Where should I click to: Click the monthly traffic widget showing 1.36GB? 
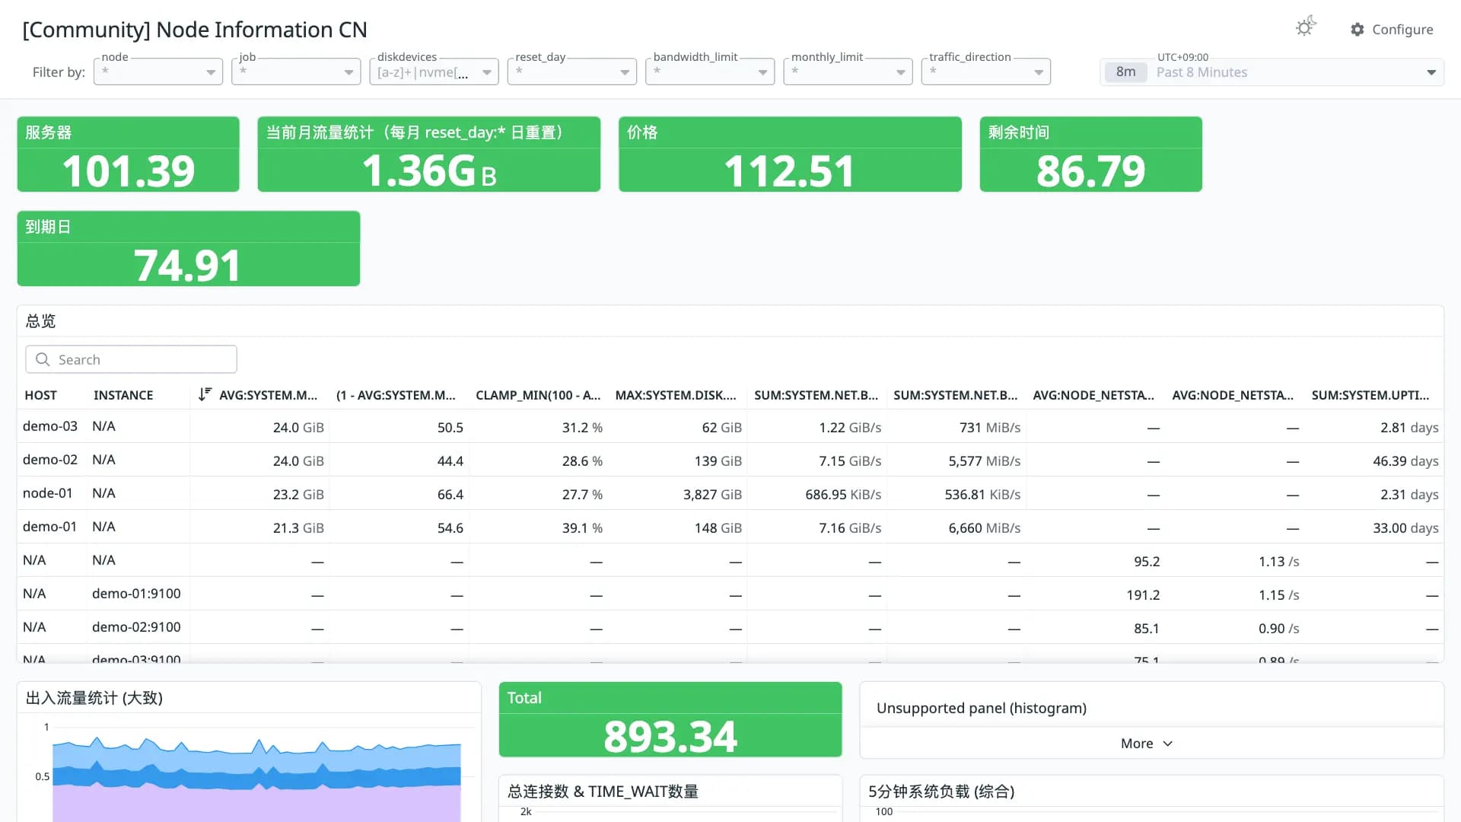(429, 155)
